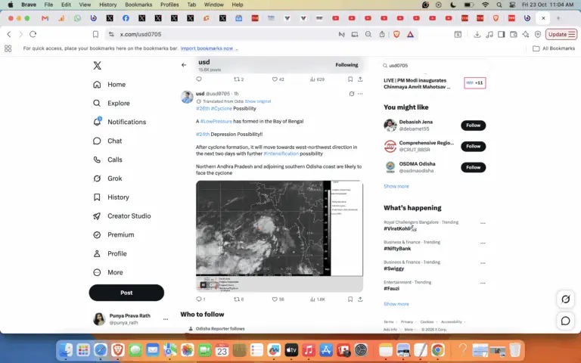Bookmark the cyclone satellite post
The width and height of the screenshot is (581, 363).
[350, 299]
